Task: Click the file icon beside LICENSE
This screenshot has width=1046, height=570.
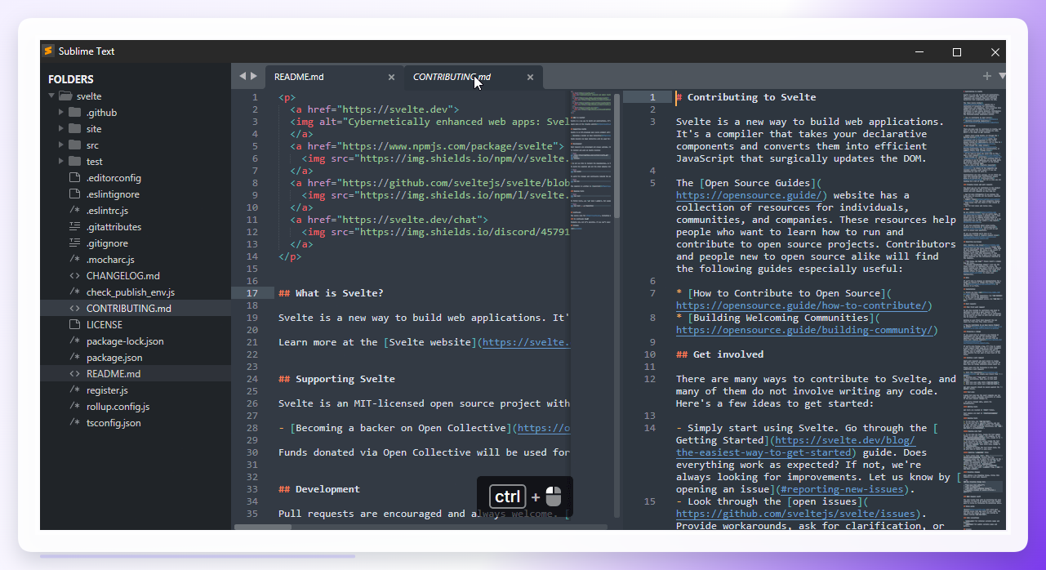Action: tap(74, 324)
